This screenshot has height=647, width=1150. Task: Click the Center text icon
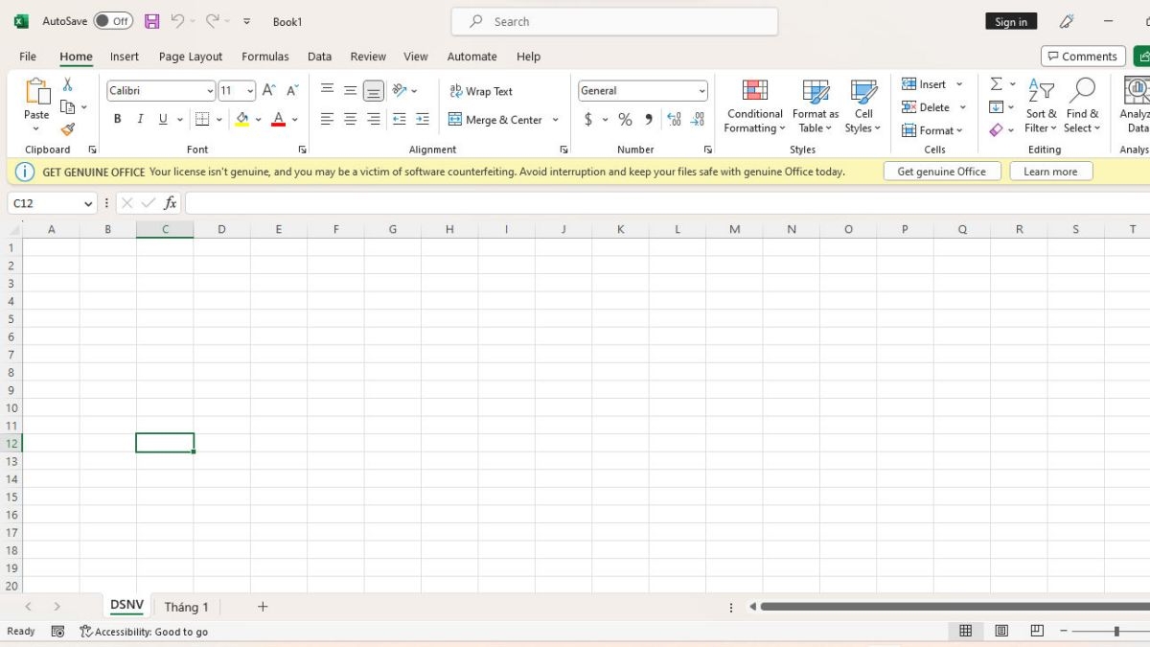pos(350,120)
